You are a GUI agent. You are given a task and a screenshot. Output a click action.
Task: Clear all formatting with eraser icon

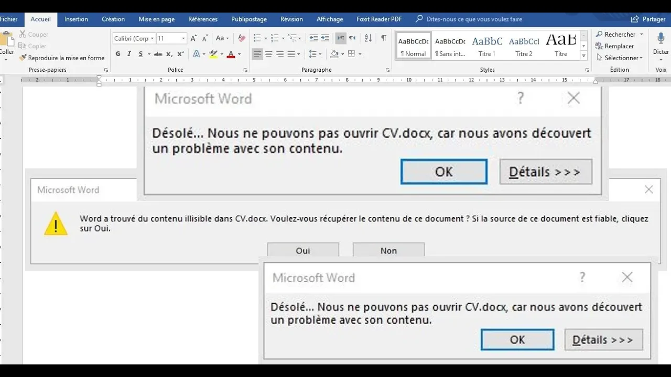pos(242,38)
